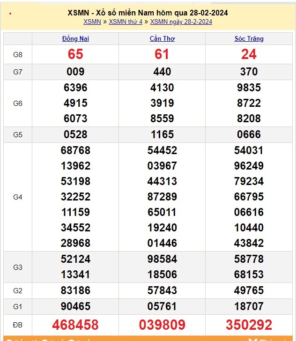This screenshot has width=296, height=341.
Task: Select Đồng Nai special prize 468458
Action: pos(75,325)
